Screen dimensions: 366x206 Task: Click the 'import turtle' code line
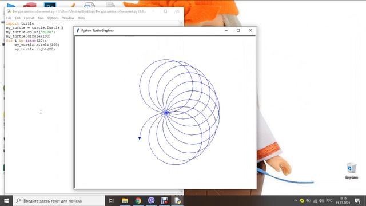click(x=20, y=23)
